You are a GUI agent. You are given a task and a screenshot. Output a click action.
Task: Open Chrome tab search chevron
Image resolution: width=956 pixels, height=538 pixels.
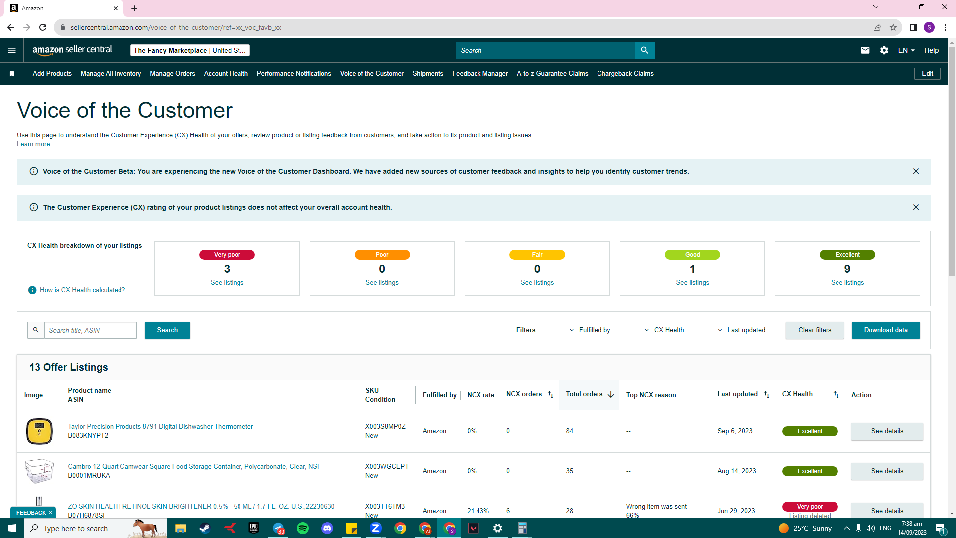tap(876, 7)
